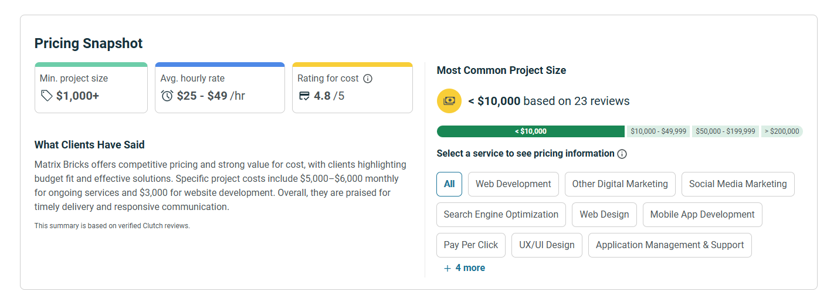Choose Search Engine Optimization service
The image size is (827, 298).
coord(501,215)
